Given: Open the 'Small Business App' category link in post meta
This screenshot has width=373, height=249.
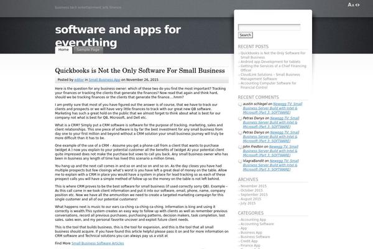Looking at the screenshot, I should click(104, 80).
